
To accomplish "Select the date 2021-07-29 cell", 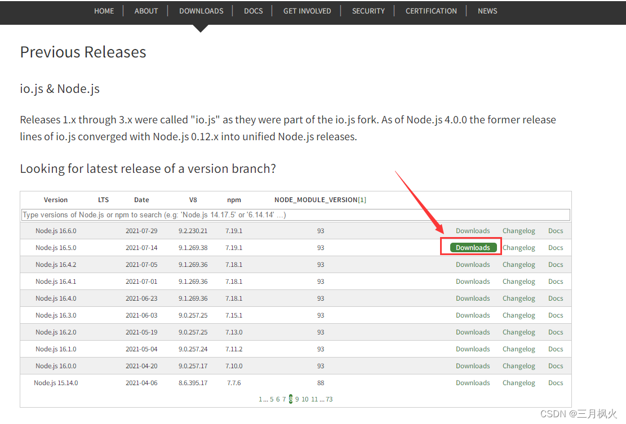I will (x=141, y=231).
